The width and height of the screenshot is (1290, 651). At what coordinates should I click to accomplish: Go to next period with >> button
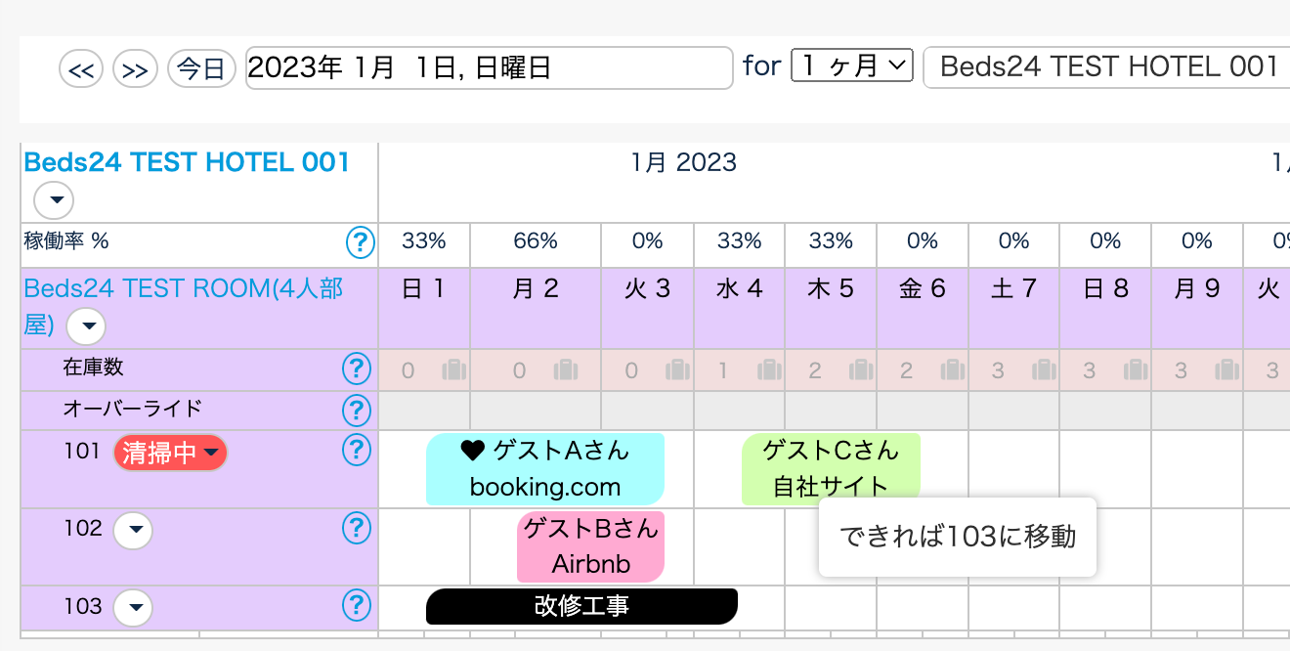(x=135, y=69)
